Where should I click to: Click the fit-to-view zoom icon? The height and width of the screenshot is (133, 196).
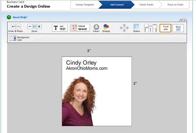point(34,27)
